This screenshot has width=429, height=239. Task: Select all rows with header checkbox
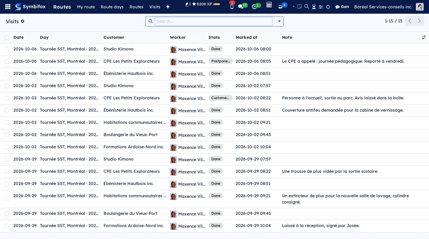coord(7,38)
